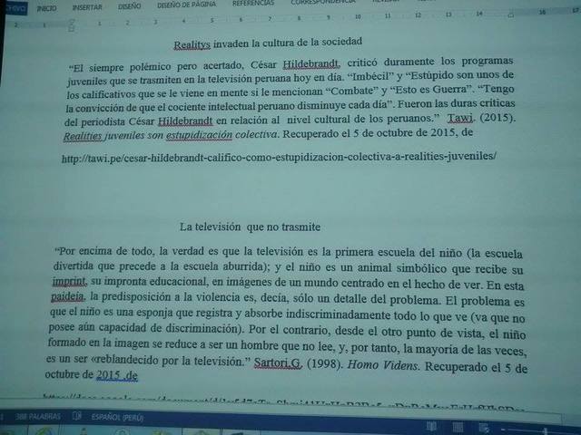Click the heading "La televisión que no trasmite"
This screenshot has height=435, width=581.
[x=251, y=227]
